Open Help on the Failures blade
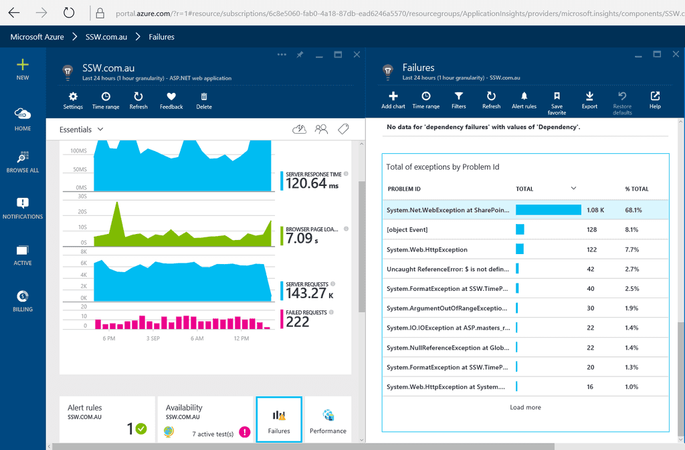 click(x=654, y=102)
